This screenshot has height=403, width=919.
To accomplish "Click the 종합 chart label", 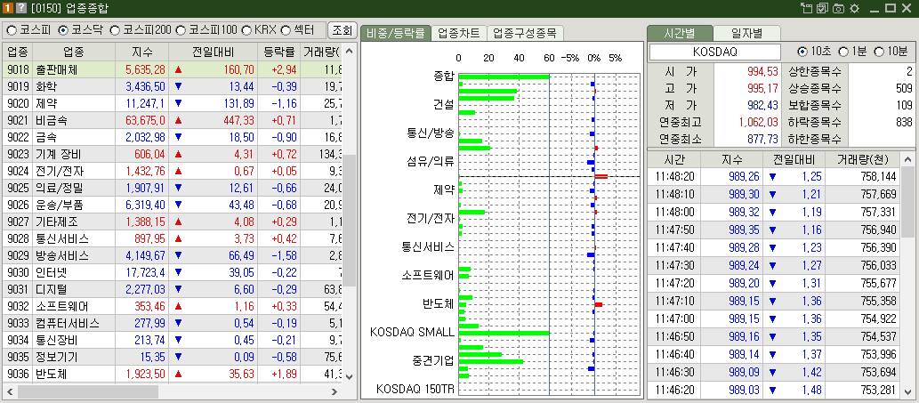I will click(444, 77).
